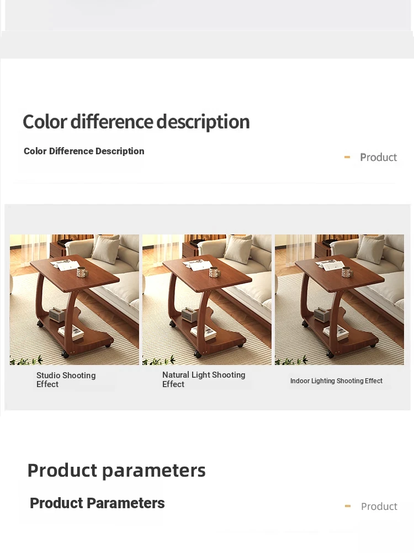Viewport: 414px width, 553px height.
Task: Click the magazine on the middle table top
Action: click(196, 265)
